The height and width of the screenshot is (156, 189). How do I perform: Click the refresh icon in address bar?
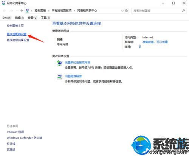click(x=127, y=11)
